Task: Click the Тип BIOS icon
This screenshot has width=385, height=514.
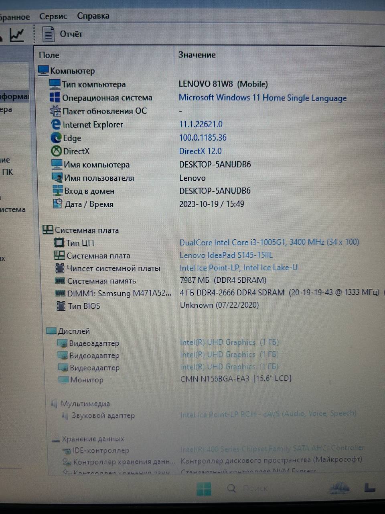Action: point(61,306)
